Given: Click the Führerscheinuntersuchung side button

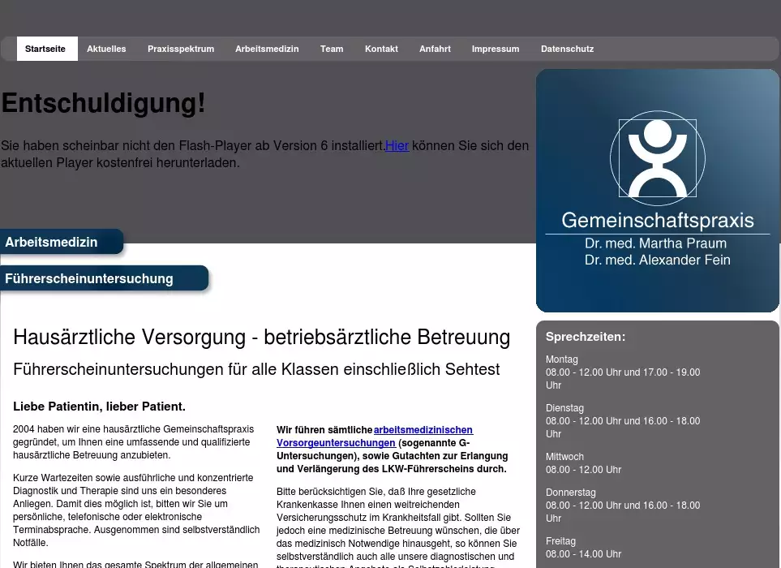Looking at the screenshot, I should pos(104,278).
